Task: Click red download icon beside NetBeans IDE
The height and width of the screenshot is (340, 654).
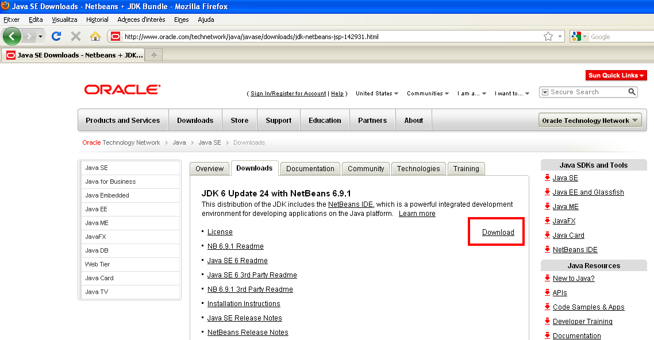Action: point(547,249)
